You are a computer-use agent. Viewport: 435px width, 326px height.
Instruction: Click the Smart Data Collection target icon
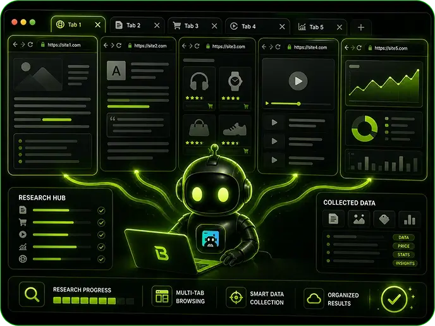pyautogui.click(x=236, y=298)
